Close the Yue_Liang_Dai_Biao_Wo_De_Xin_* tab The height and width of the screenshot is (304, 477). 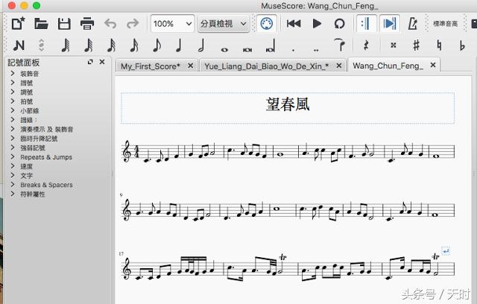coord(339,66)
